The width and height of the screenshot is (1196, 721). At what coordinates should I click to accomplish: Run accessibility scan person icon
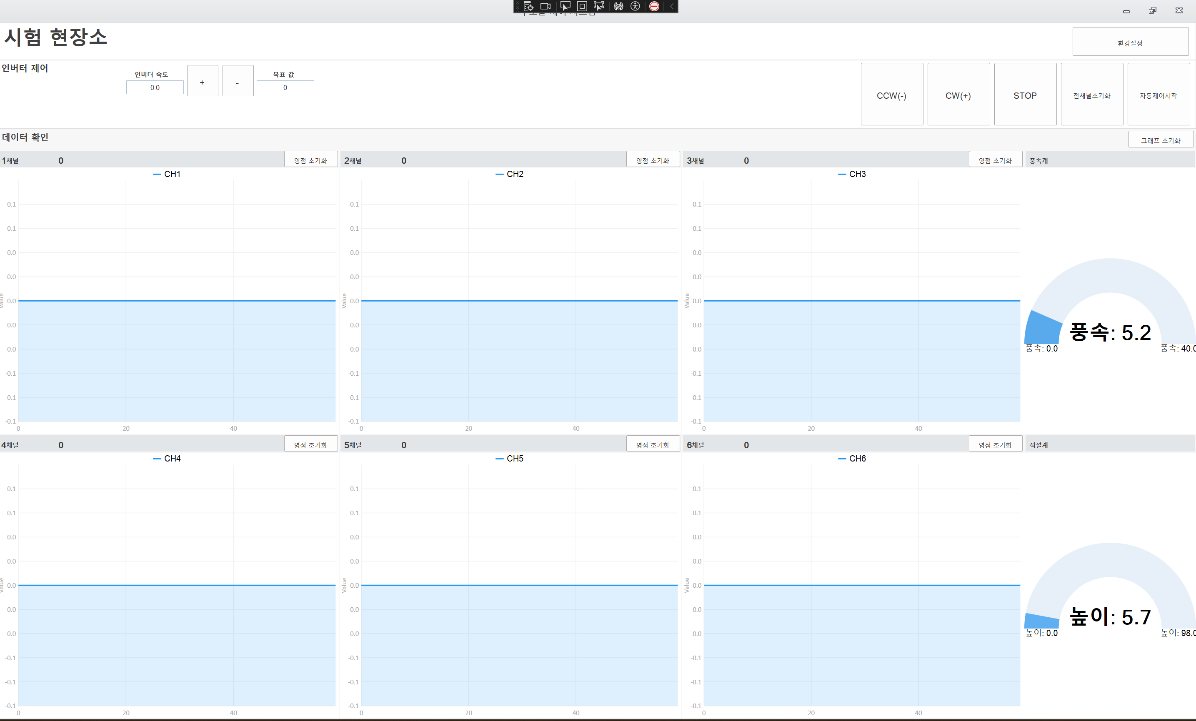(636, 6)
